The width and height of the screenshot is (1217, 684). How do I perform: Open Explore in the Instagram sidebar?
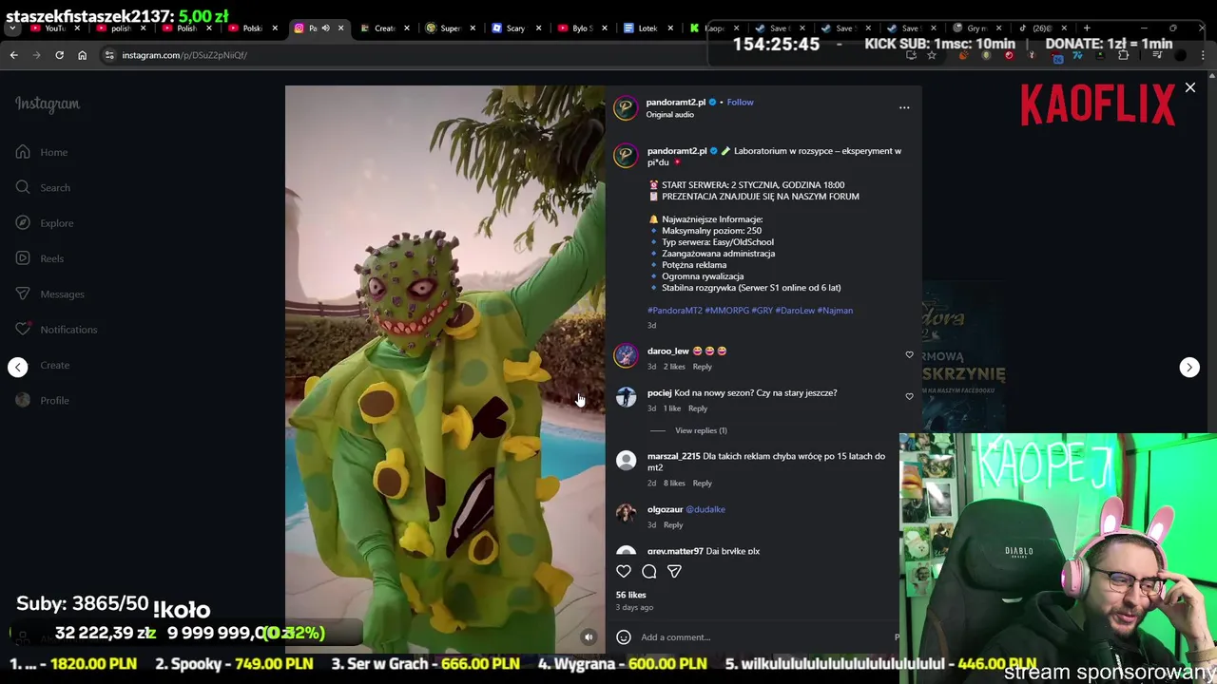[x=45, y=223]
